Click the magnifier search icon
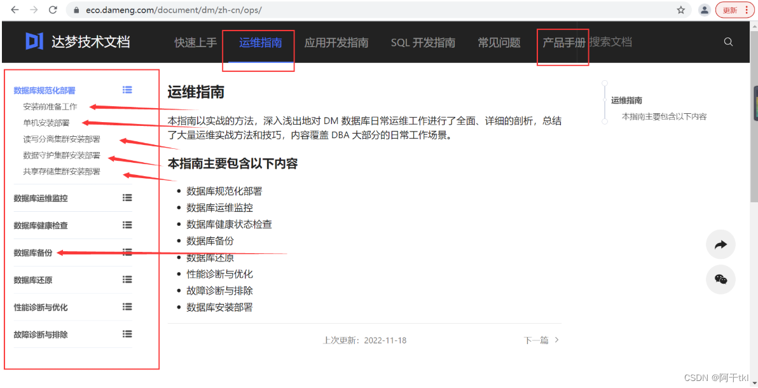758x388 pixels. [x=729, y=42]
